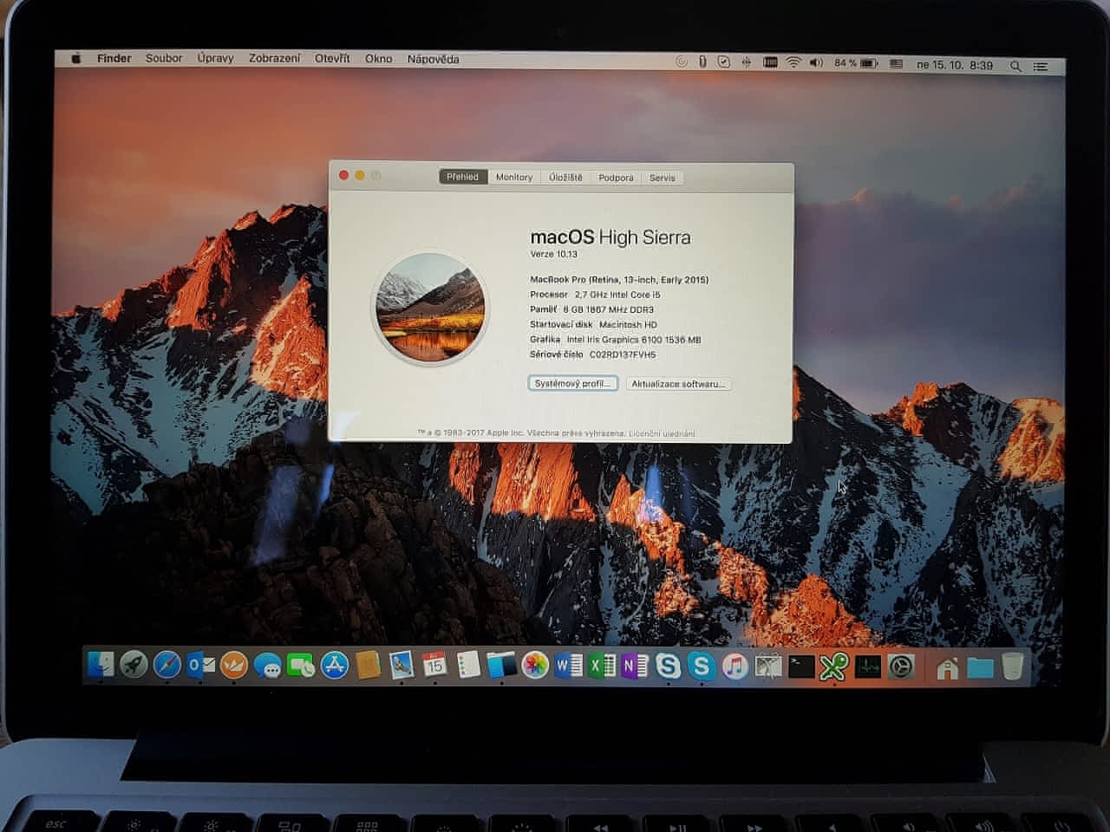
Task: Open Safari compass icon in Dock
Action: tap(167, 665)
